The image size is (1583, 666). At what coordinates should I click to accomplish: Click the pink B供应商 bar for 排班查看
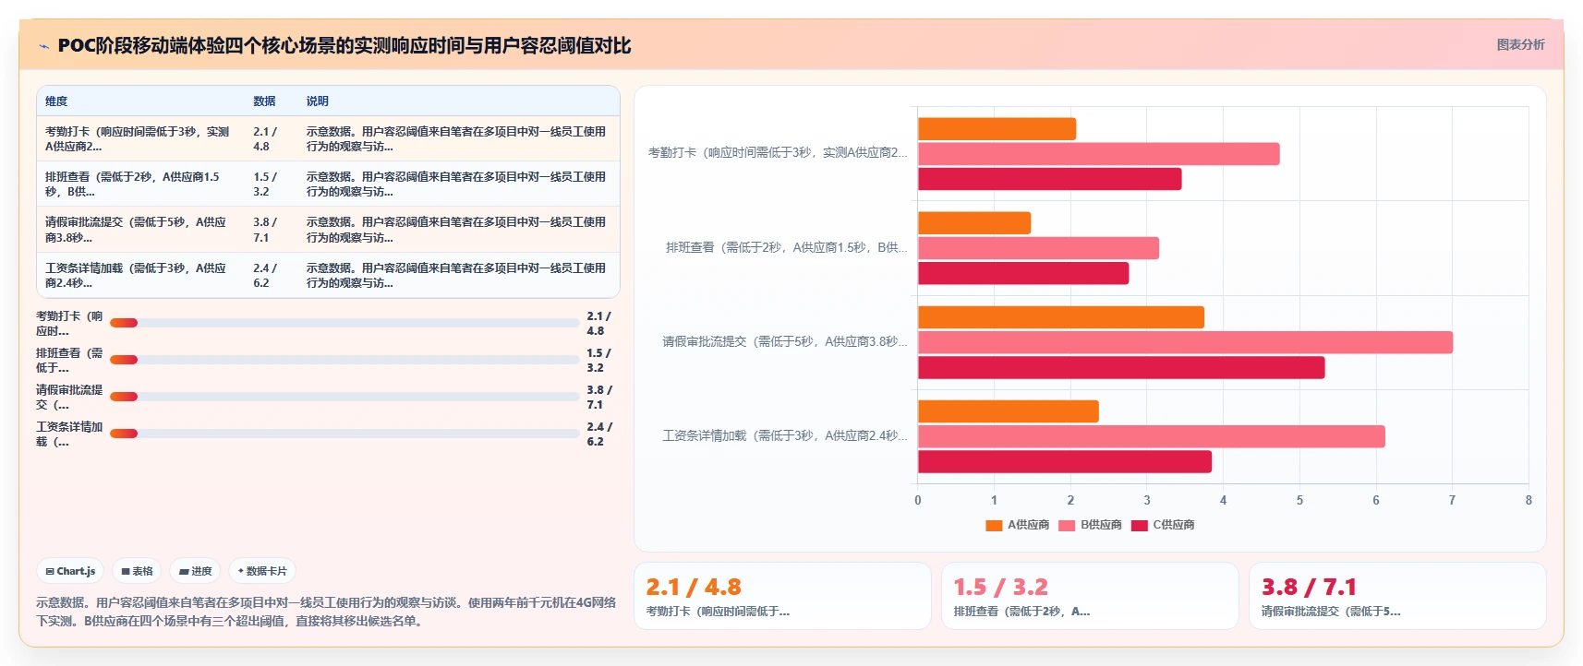point(1038,248)
